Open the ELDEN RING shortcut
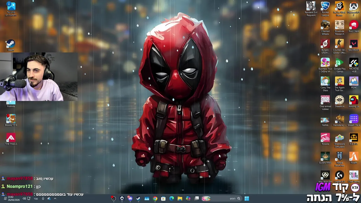The image size is (361, 203). point(325,158)
